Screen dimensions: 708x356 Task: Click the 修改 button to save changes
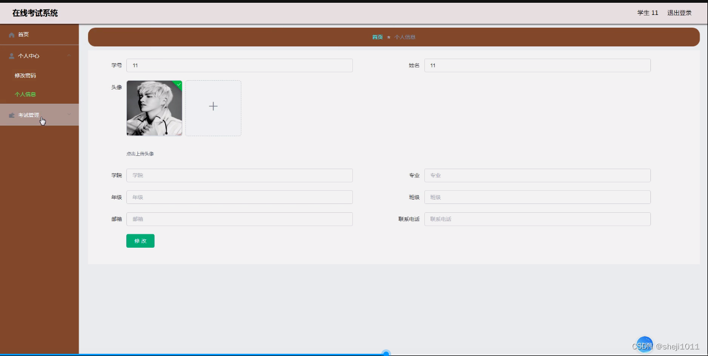pyautogui.click(x=140, y=240)
